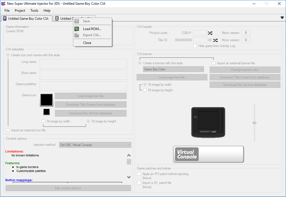Select Import an external icon file
This screenshot has width=286, height=197.
(x=8, y=130)
